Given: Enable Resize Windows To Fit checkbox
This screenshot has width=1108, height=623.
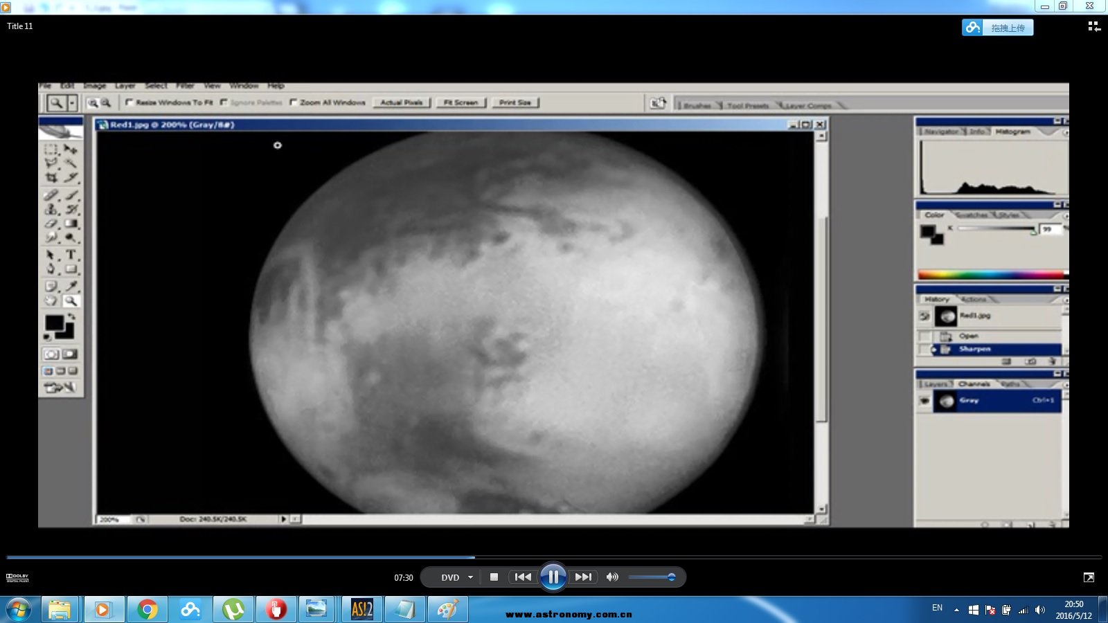Looking at the screenshot, I should (129, 102).
